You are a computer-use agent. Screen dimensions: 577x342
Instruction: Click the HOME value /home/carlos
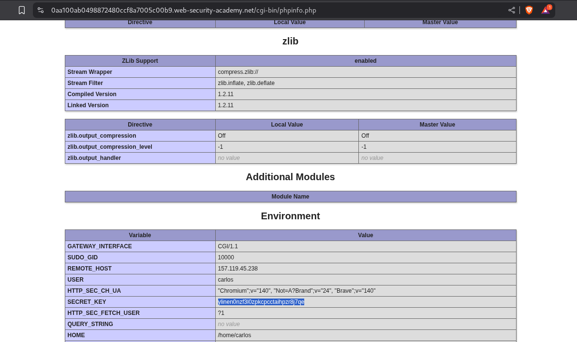point(235,335)
